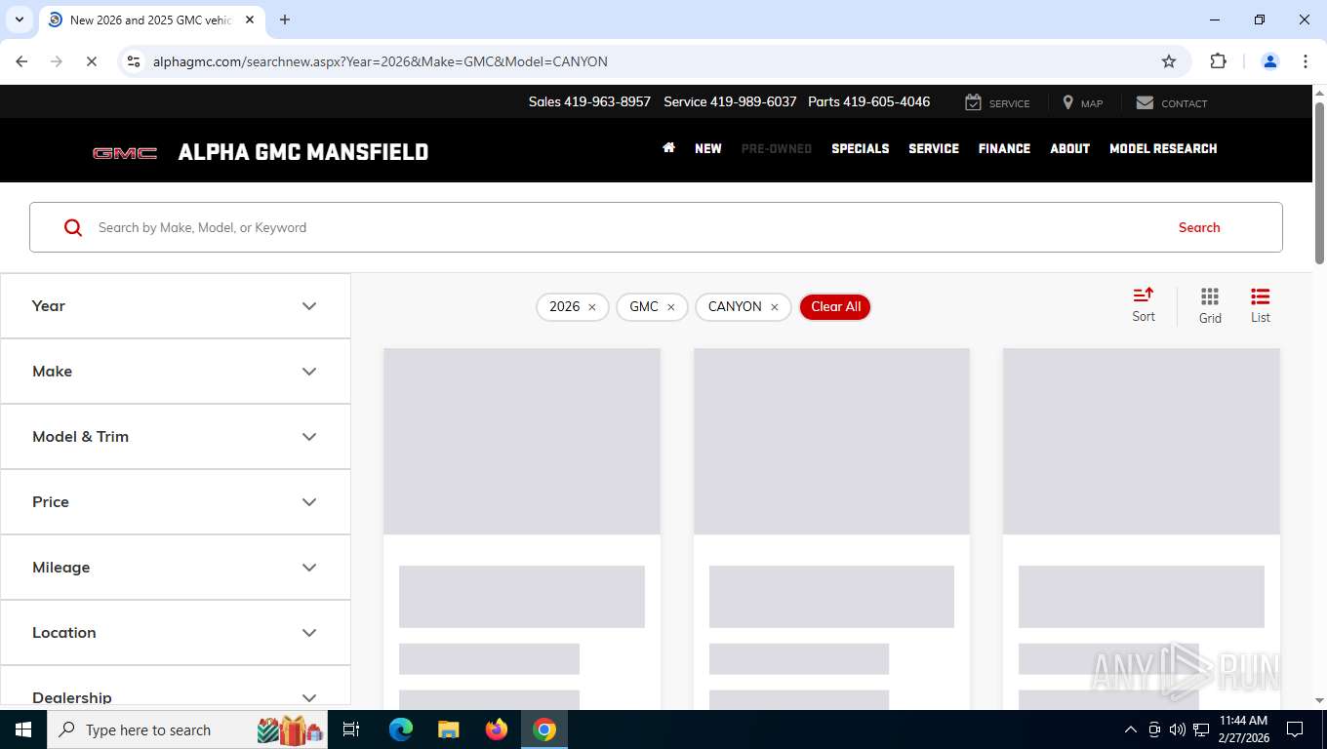Viewport: 1327px width, 749px height.
Task: Open the Map location link
Action: [1082, 102]
